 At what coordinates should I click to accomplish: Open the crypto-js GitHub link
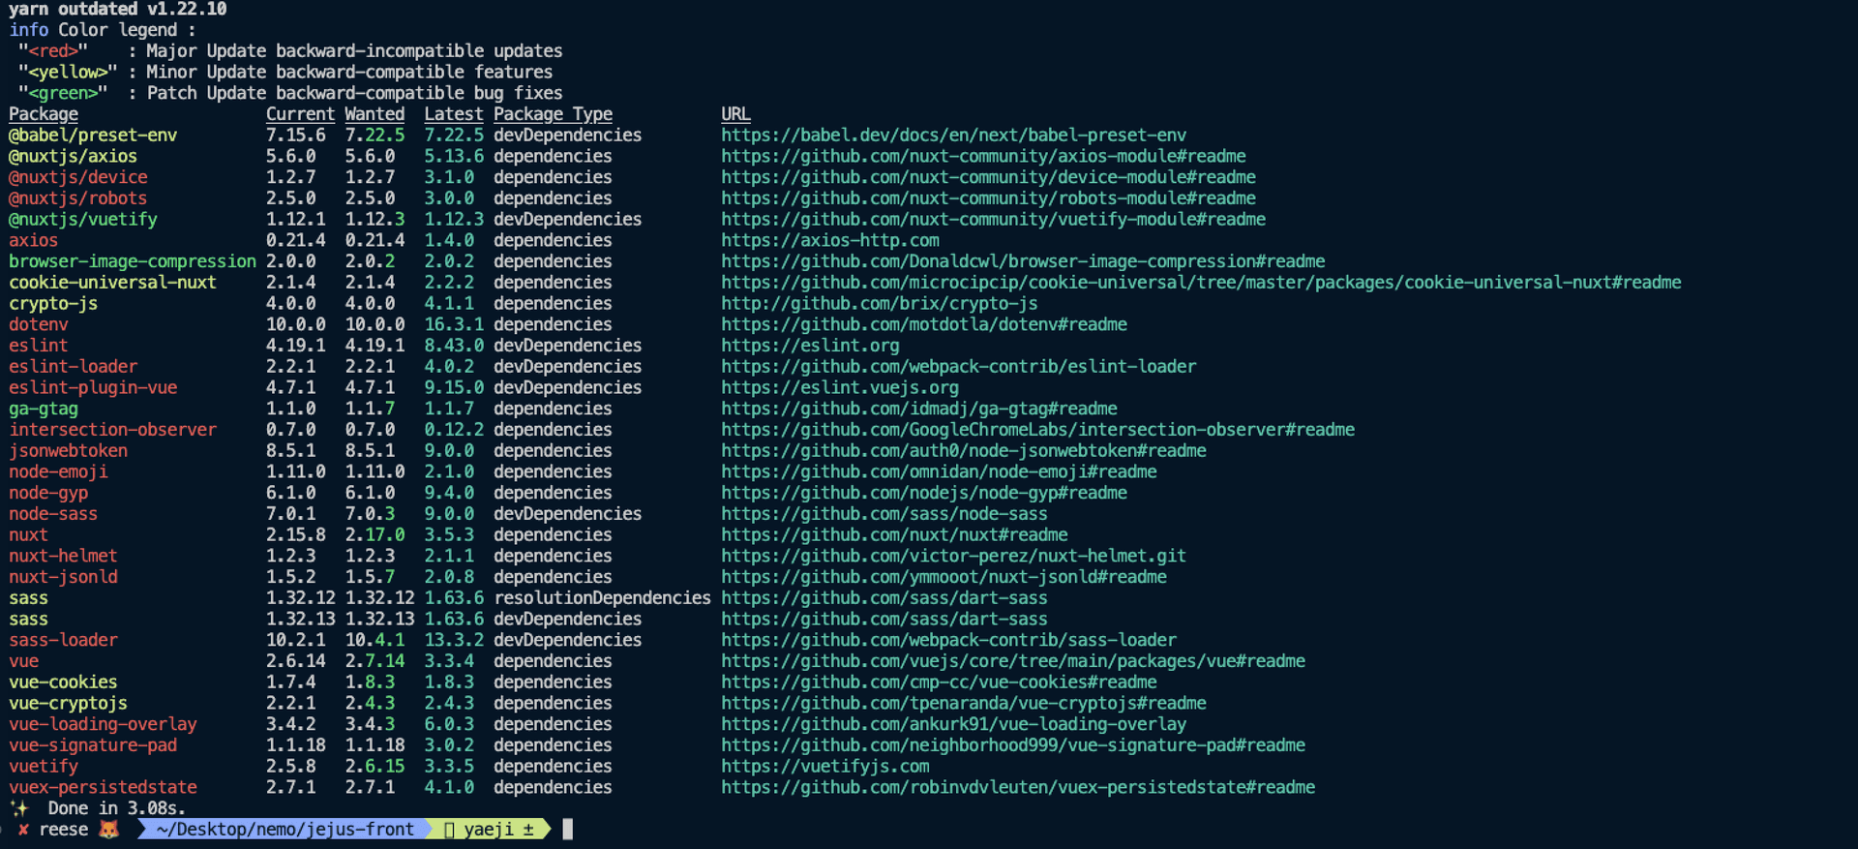point(879,304)
